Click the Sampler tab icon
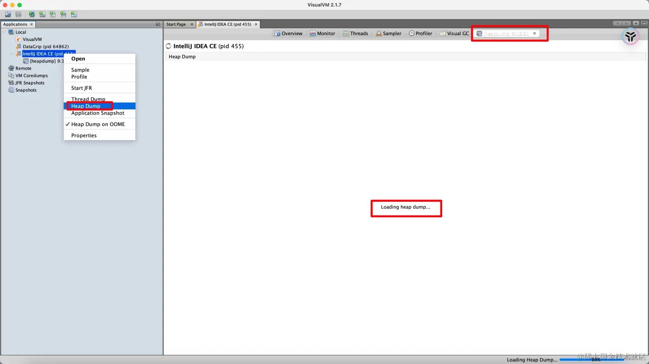 379,33
